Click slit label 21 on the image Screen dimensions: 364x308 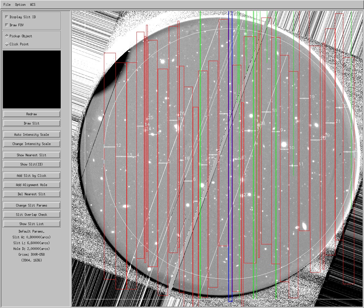(x=338, y=121)
